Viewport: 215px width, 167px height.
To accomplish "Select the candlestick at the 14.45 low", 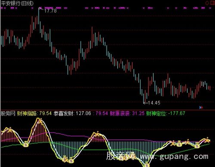I will (x=144, y=98).
